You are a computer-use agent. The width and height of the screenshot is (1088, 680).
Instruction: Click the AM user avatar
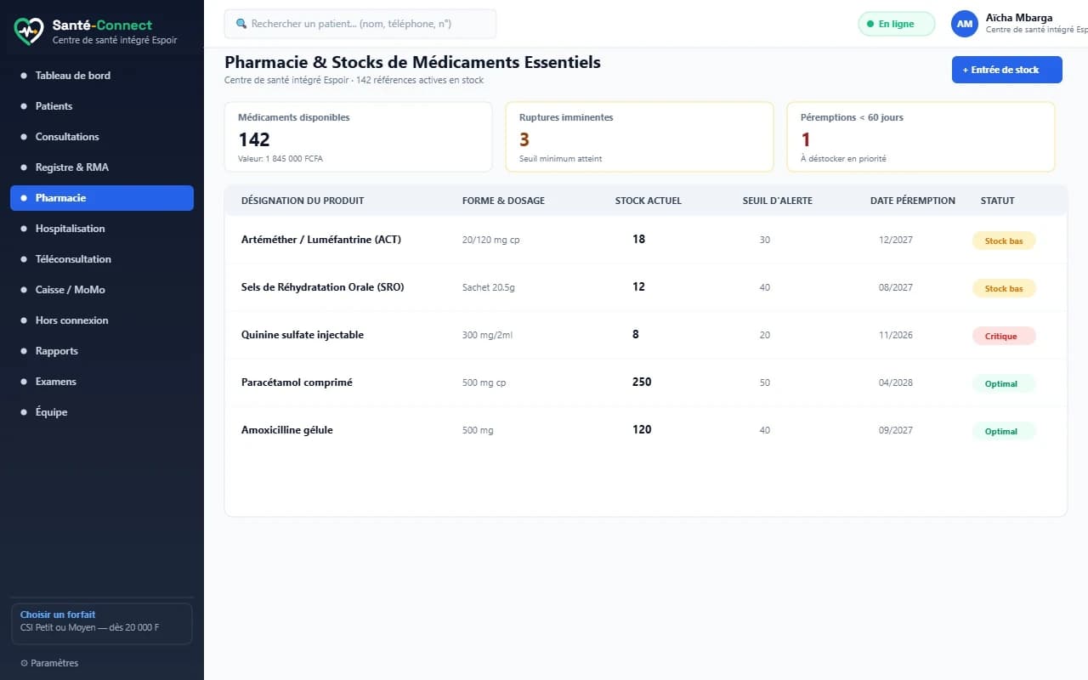965,24
